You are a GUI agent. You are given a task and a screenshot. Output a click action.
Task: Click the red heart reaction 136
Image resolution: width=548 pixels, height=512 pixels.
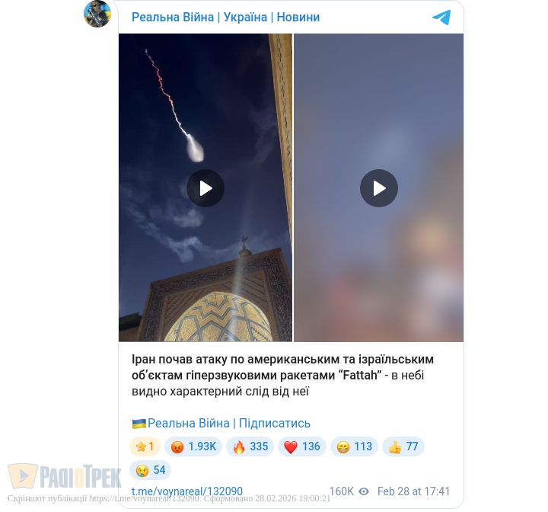302,446
